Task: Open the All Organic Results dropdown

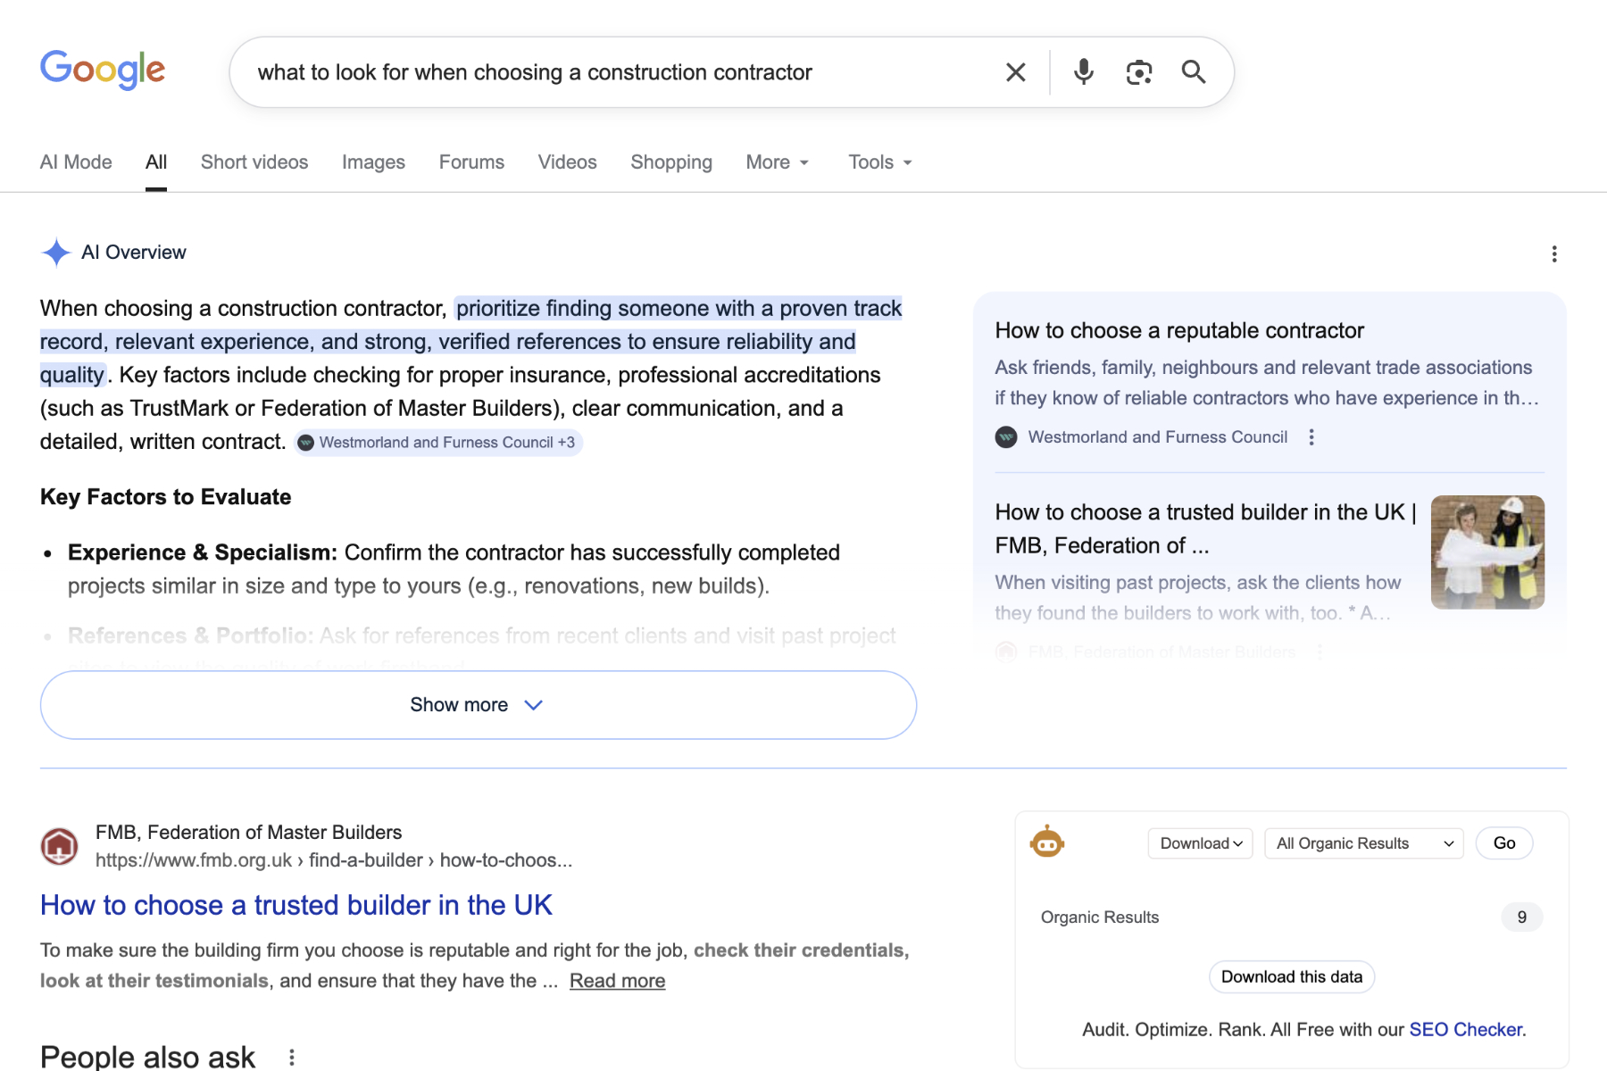Action: coord(1362,843)
